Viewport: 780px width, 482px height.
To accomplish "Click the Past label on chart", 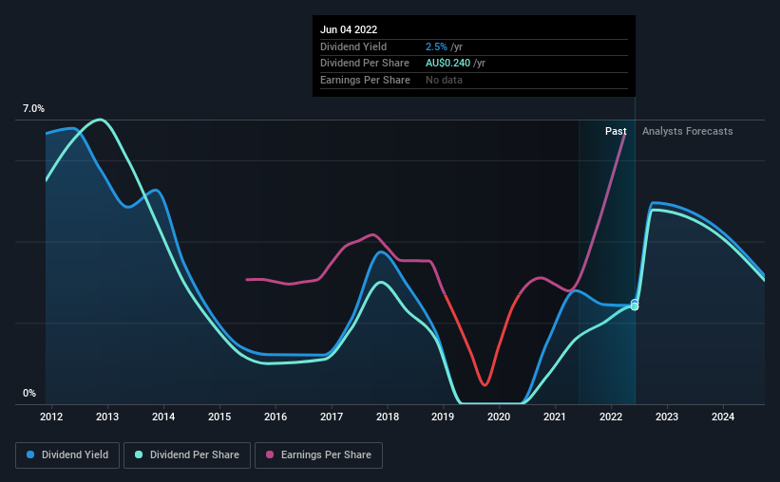I will pos(616,131).
